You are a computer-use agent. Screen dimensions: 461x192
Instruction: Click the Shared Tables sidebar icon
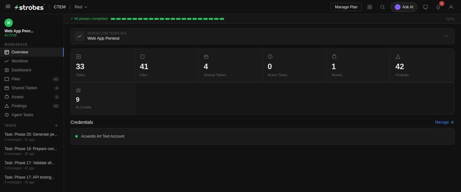(7, 88)
